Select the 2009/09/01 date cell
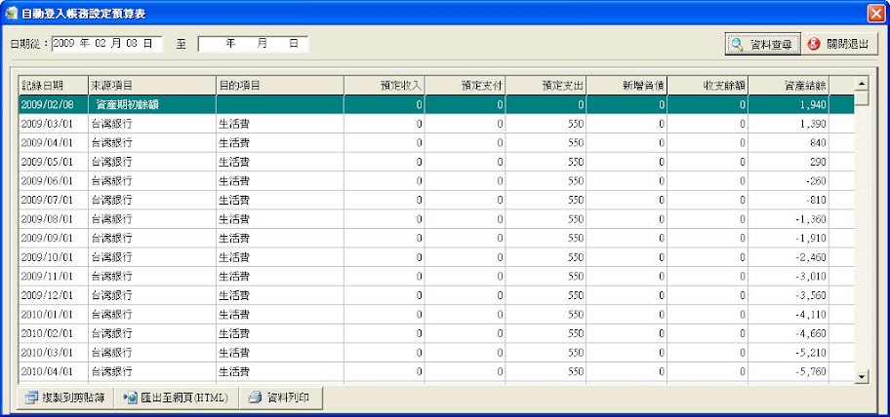Screen dimensions: 890x417 (x=54, y=238)
